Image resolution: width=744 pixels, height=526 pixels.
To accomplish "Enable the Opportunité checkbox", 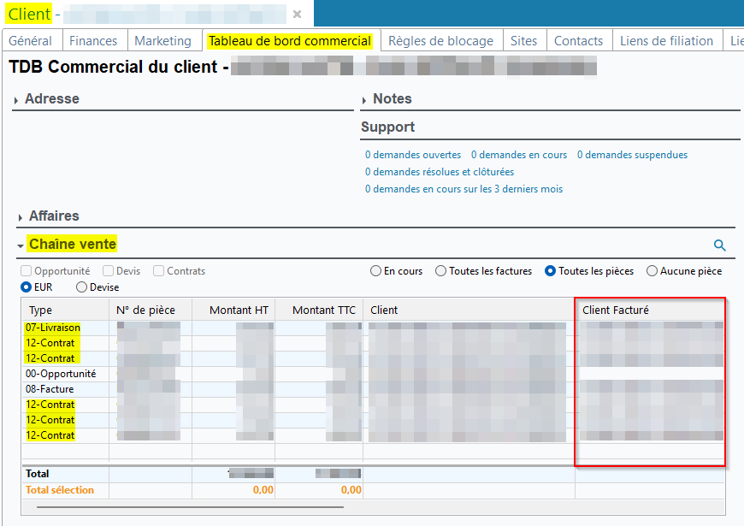I will (x=27, y=271).
